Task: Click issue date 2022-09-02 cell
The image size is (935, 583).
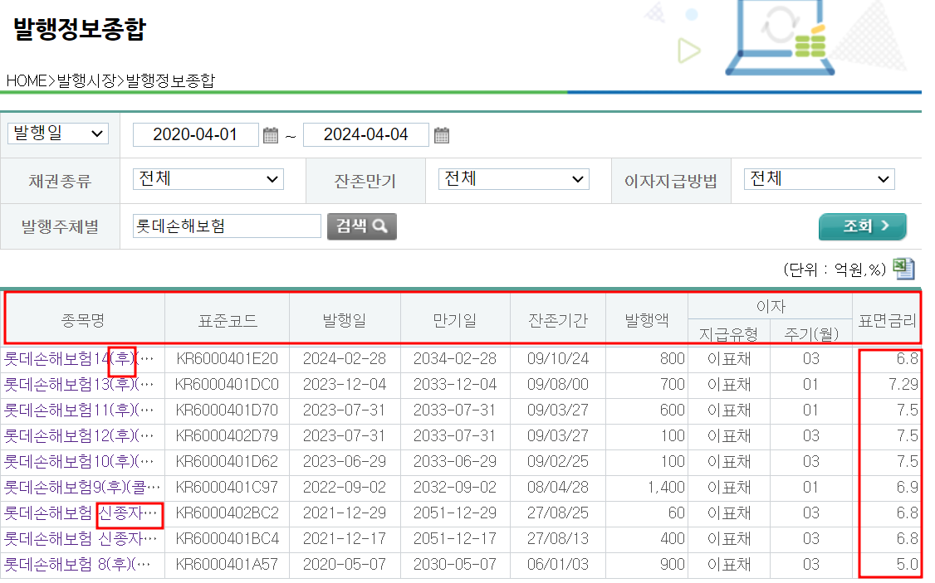Action: point(345,487)
